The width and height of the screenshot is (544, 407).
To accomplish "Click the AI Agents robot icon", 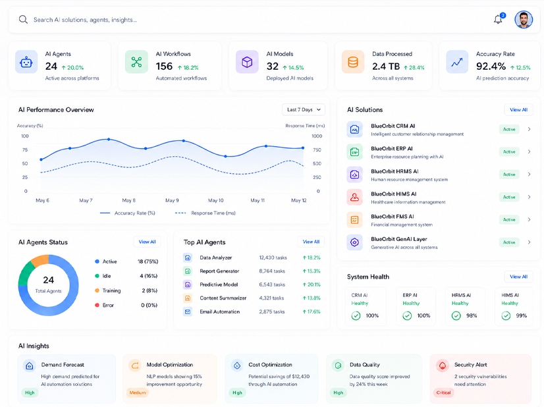I will (26, 62).
